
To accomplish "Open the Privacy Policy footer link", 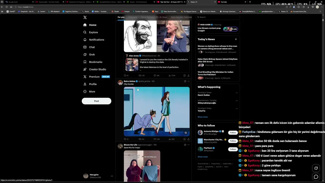I will tap(216, 164).
